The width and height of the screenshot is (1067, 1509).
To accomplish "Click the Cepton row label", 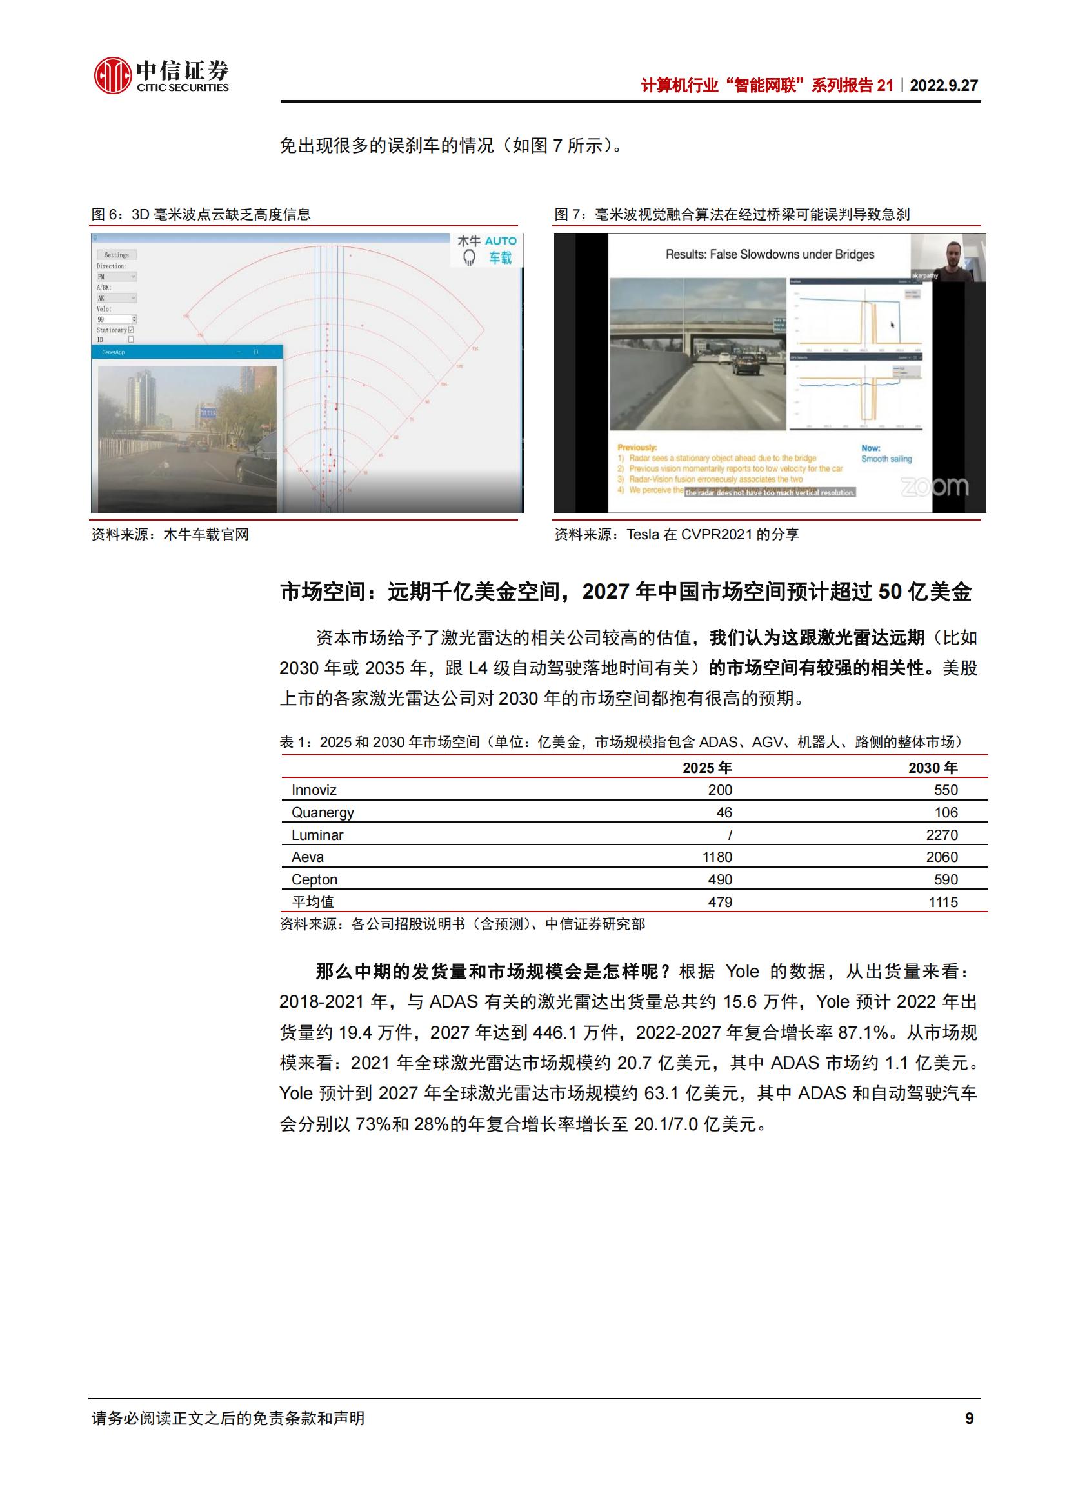I will [314, 879].
